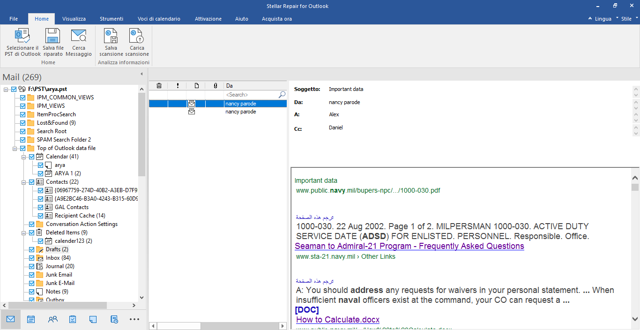
Task: Click the Drafts (2) folder icon
Action: point(40,249)
